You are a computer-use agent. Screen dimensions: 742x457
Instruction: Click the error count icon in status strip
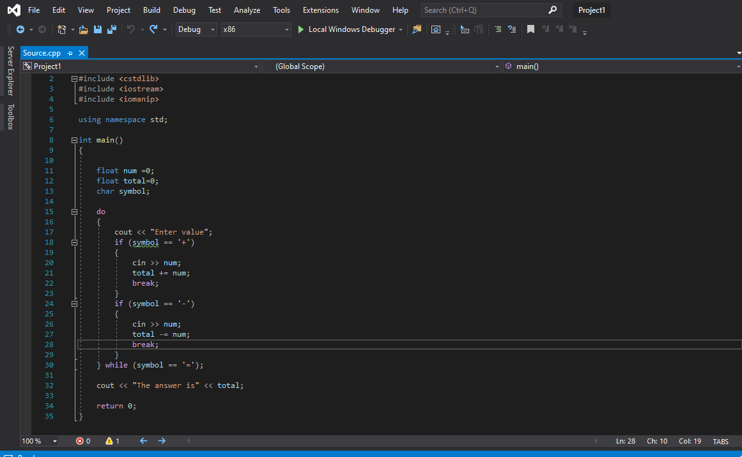(x=80, y=441)
